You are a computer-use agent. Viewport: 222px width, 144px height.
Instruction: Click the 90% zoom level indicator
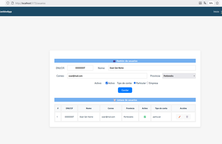pos(211,3)
